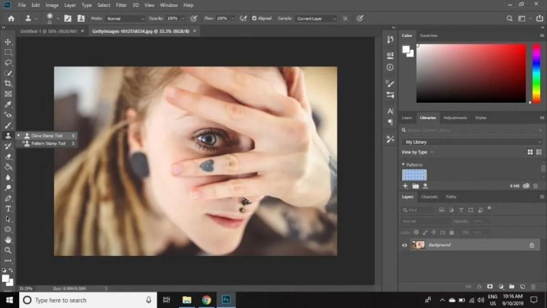Click the hue slider strip in Color panel

[x=536, y=73]
